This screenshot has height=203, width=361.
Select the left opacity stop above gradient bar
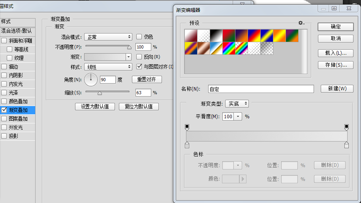[187, 127]
